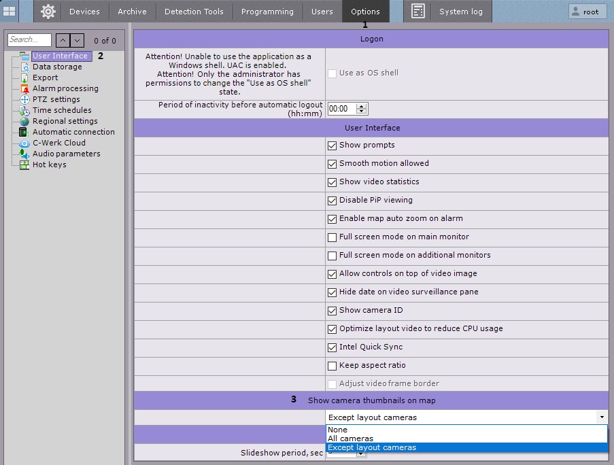Go to previous search result arrow
This screenshot has height=465, width=614.
point(62,41)
